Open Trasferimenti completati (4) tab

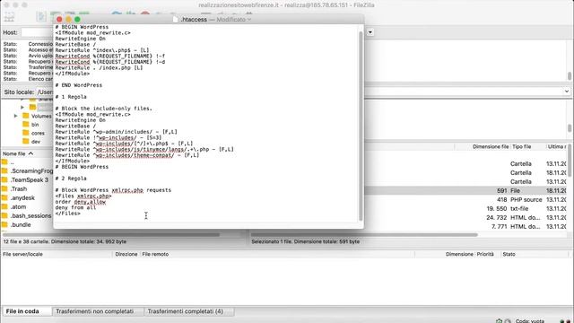click(186, 311)
